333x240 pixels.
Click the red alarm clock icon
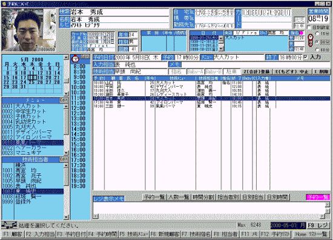75,58
